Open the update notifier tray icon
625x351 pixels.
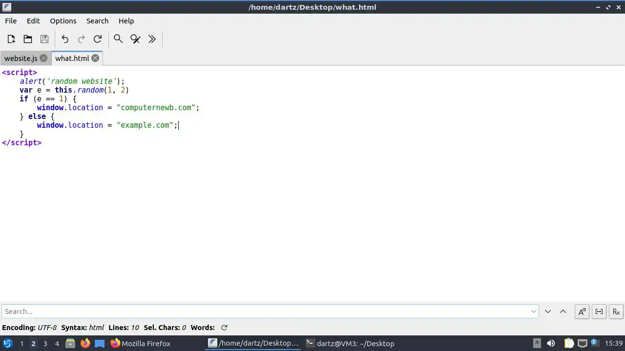(595, 343)
